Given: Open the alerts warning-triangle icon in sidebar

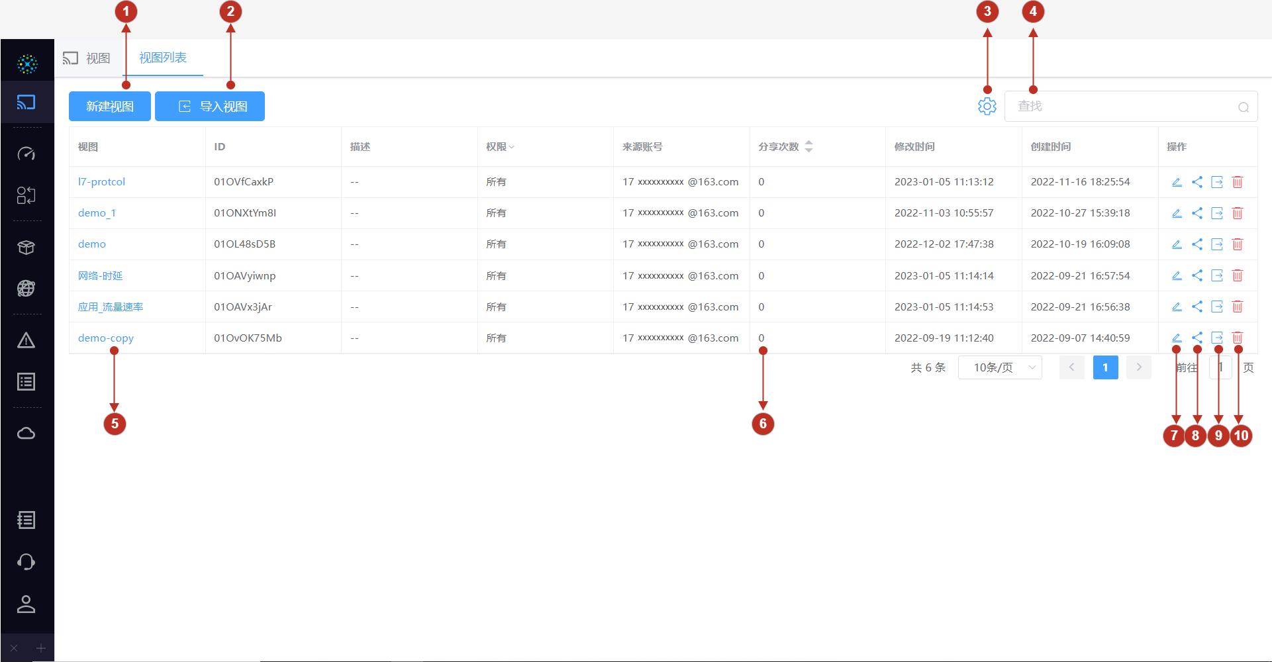Looking at the screenshot, I should tap(26, 340).
